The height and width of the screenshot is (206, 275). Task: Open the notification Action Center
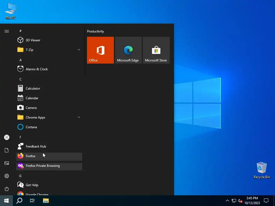(x=266, y=201)
